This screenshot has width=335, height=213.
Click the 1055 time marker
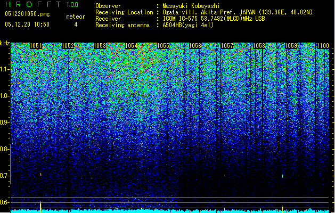(163, 46)
